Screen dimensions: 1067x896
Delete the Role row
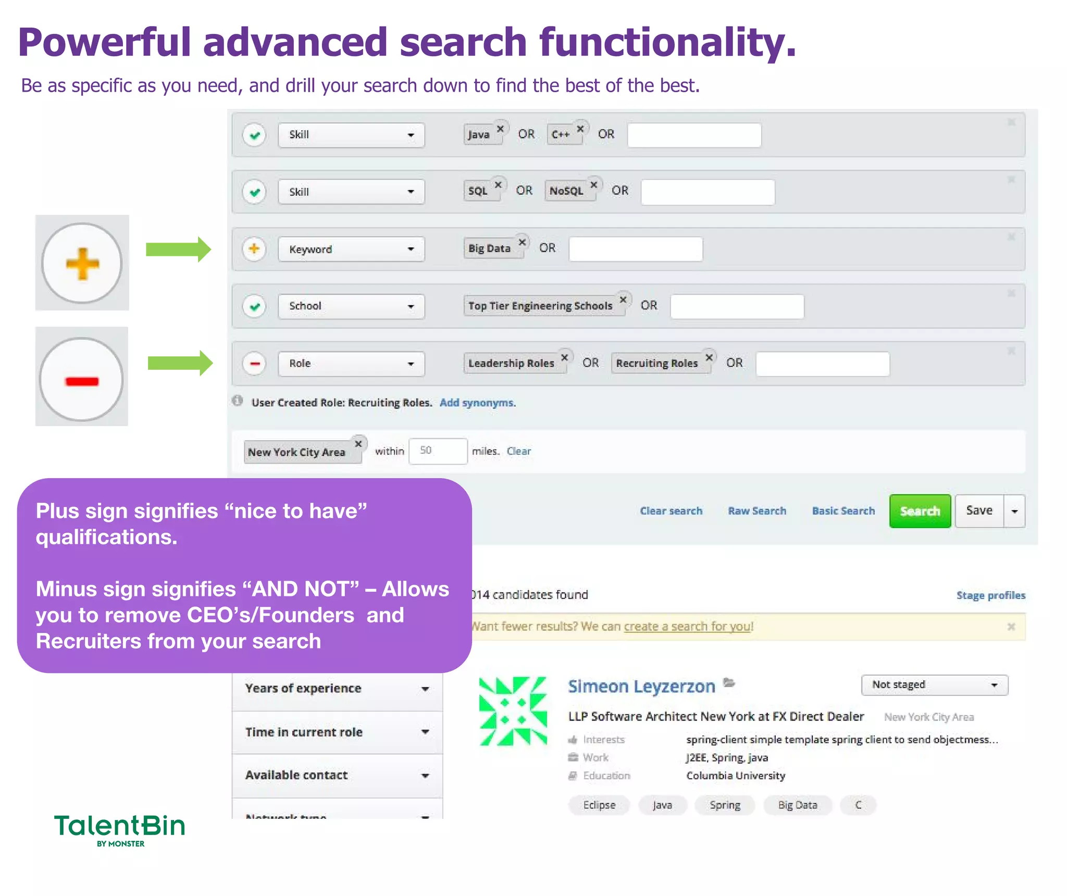coord(1011,352)
